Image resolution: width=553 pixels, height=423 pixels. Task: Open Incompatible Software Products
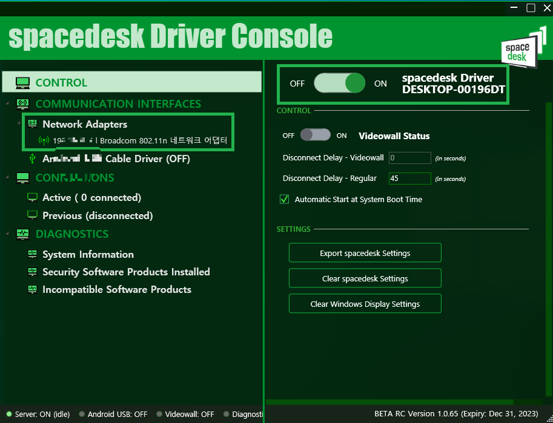tap(117, 290)
